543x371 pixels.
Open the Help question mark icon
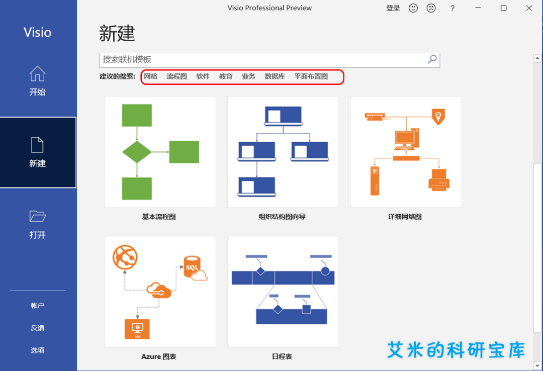pyautogui.click(x=454, y=8)
